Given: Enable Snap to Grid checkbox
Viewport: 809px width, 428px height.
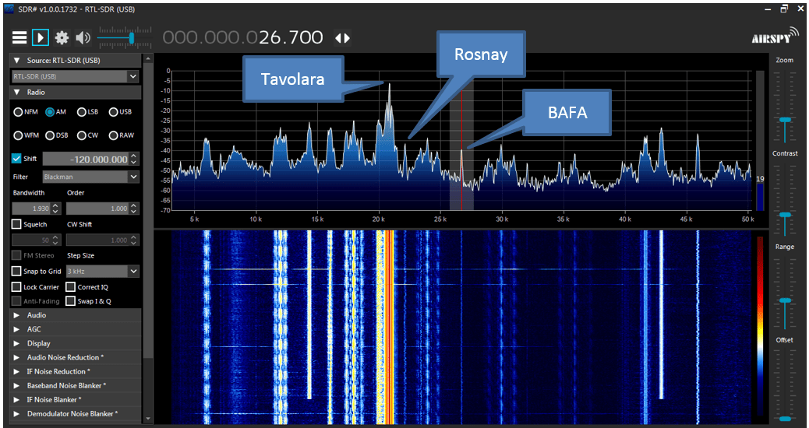Looking at the screenshot, I should point(16,271).
